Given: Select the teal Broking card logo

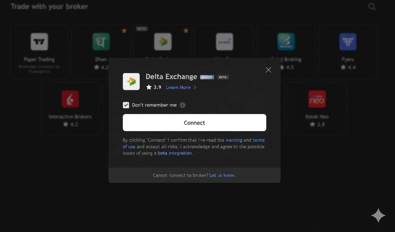Looking at the screenshot, I should click(x=286, y=42).
